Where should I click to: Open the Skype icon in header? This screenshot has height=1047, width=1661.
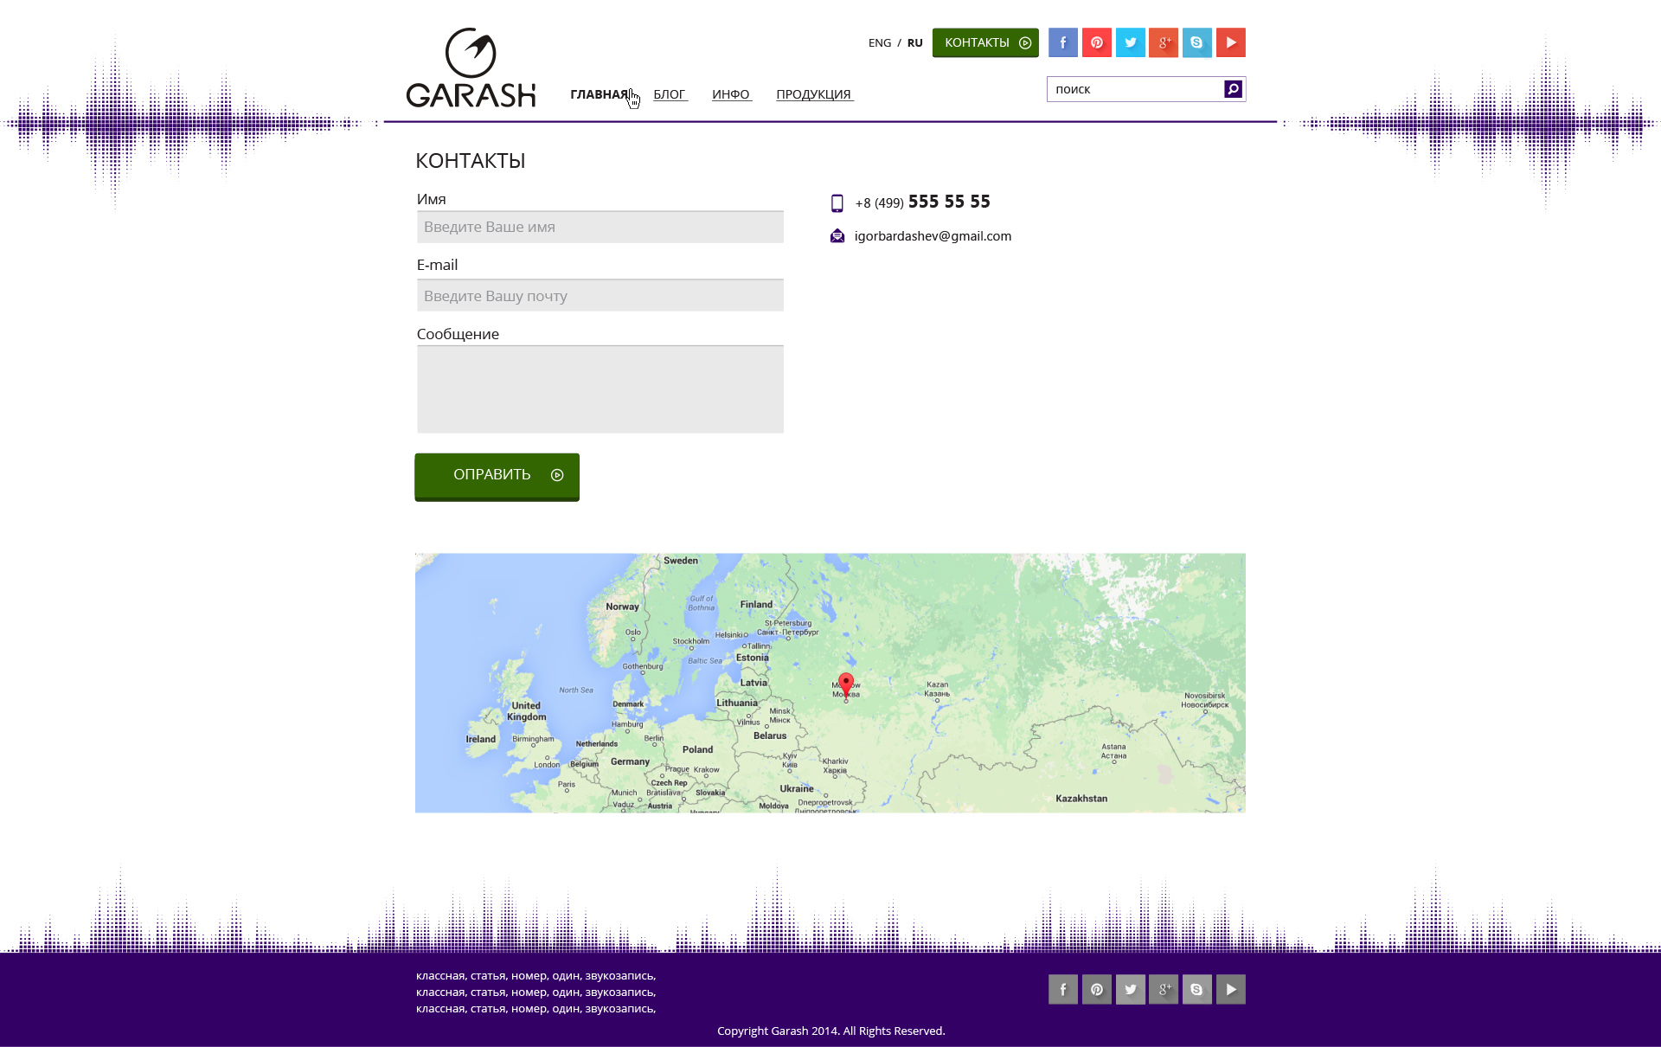click(x=1197, y=42)
